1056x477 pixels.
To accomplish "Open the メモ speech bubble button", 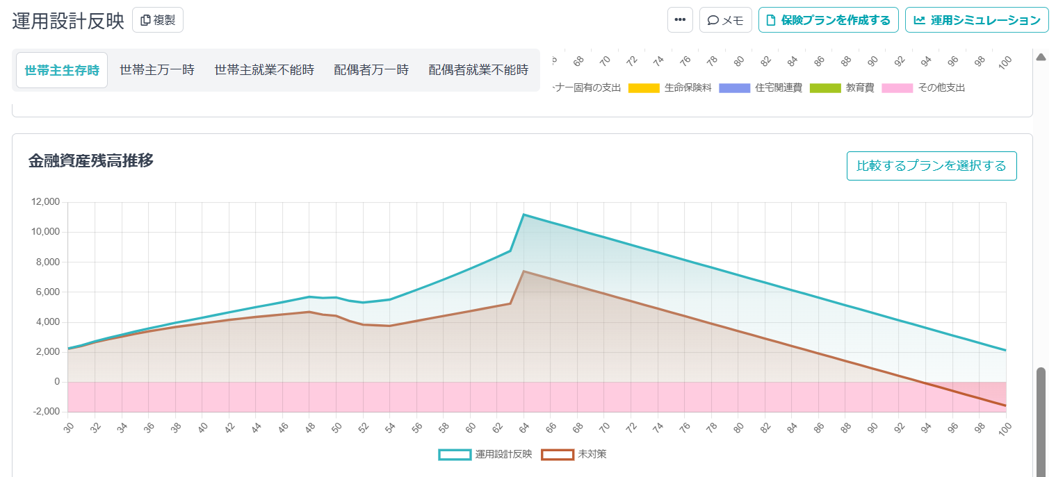I will [725, 20].
